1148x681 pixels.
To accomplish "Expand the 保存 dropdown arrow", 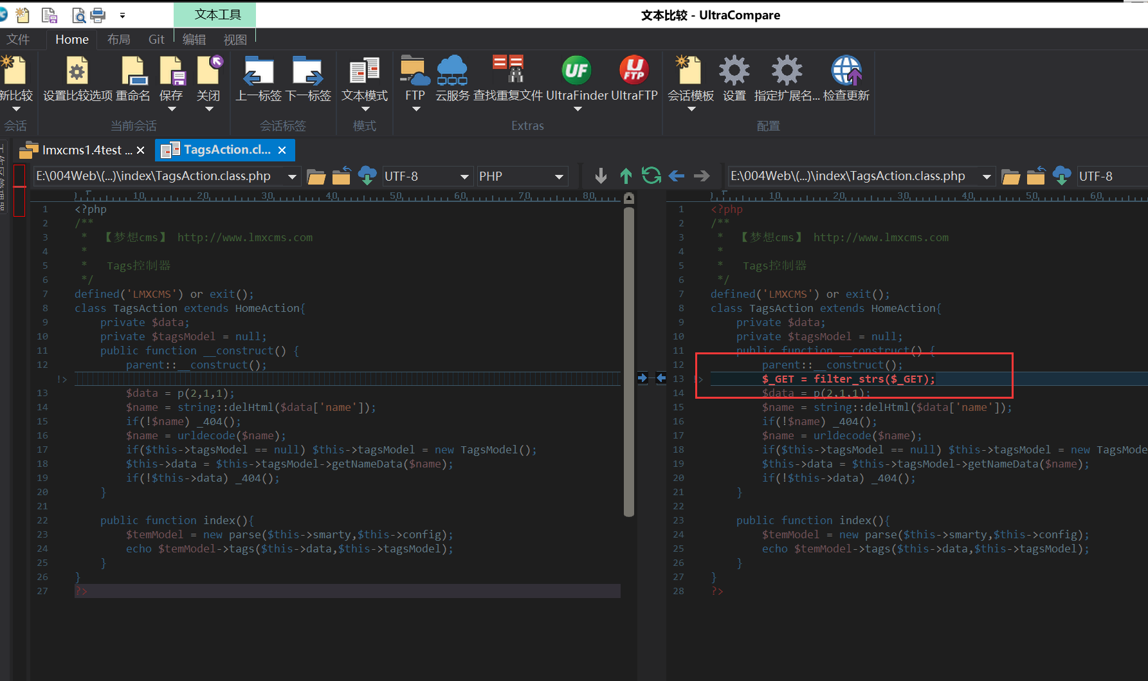I will 172,109.
